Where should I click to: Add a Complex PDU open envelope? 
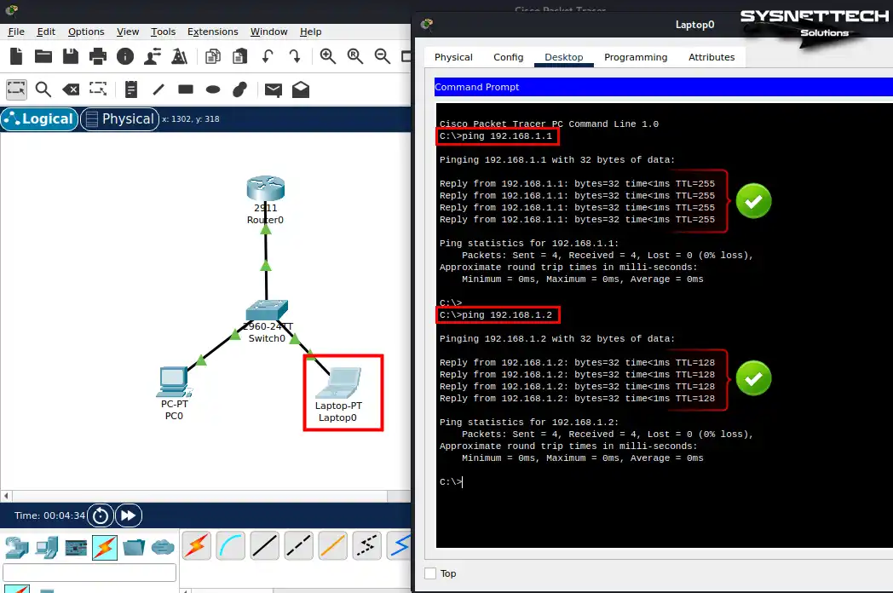(301, 89)
